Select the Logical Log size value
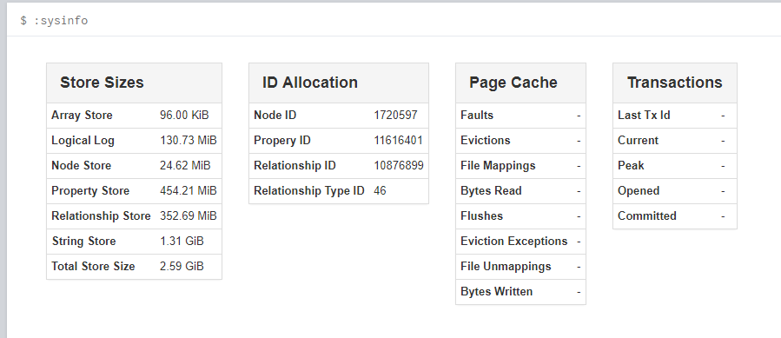The height and width of the screenshot is (338, 781). 189,141
